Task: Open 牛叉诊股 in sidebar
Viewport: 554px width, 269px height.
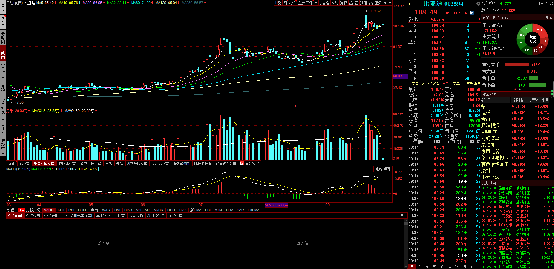Action: [3, 126]
